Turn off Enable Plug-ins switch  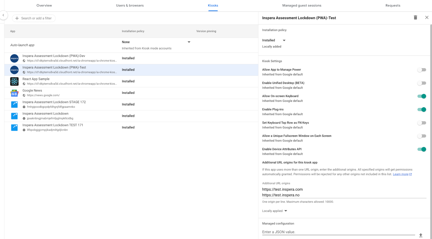click(x=422, y=110)
